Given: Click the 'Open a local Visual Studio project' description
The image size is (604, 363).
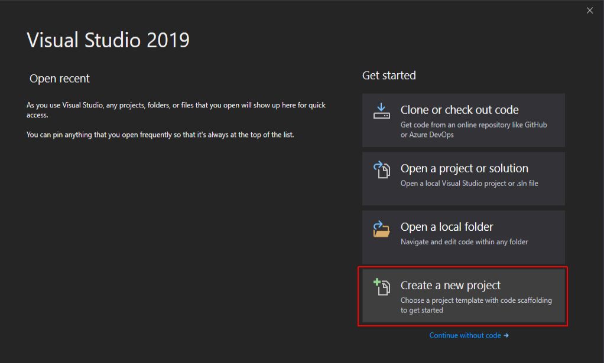Looking at the screenshot, I should (x=469, y=183).
